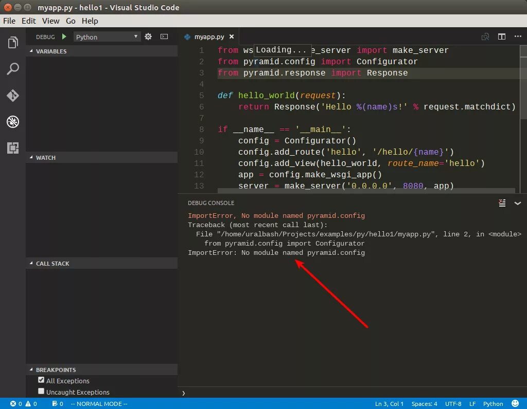Change file encoding via UTF-8
Viewport: 527px width, 409px height.
[x=453, y=404]
